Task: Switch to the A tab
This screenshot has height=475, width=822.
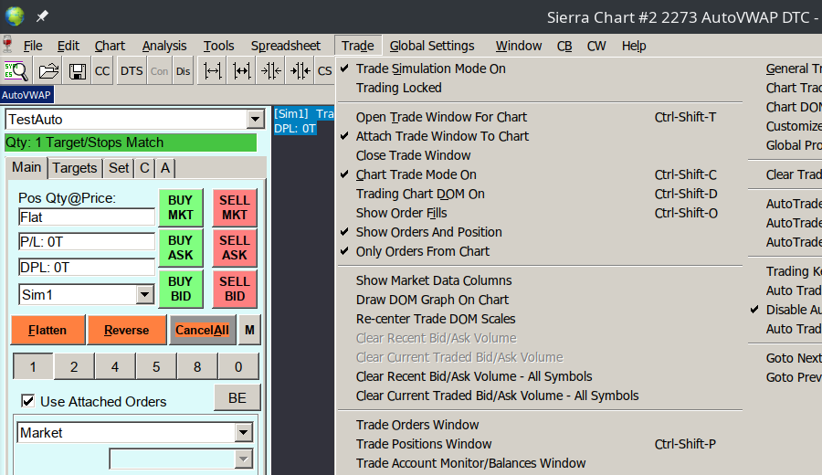Action: click(165, 168)
